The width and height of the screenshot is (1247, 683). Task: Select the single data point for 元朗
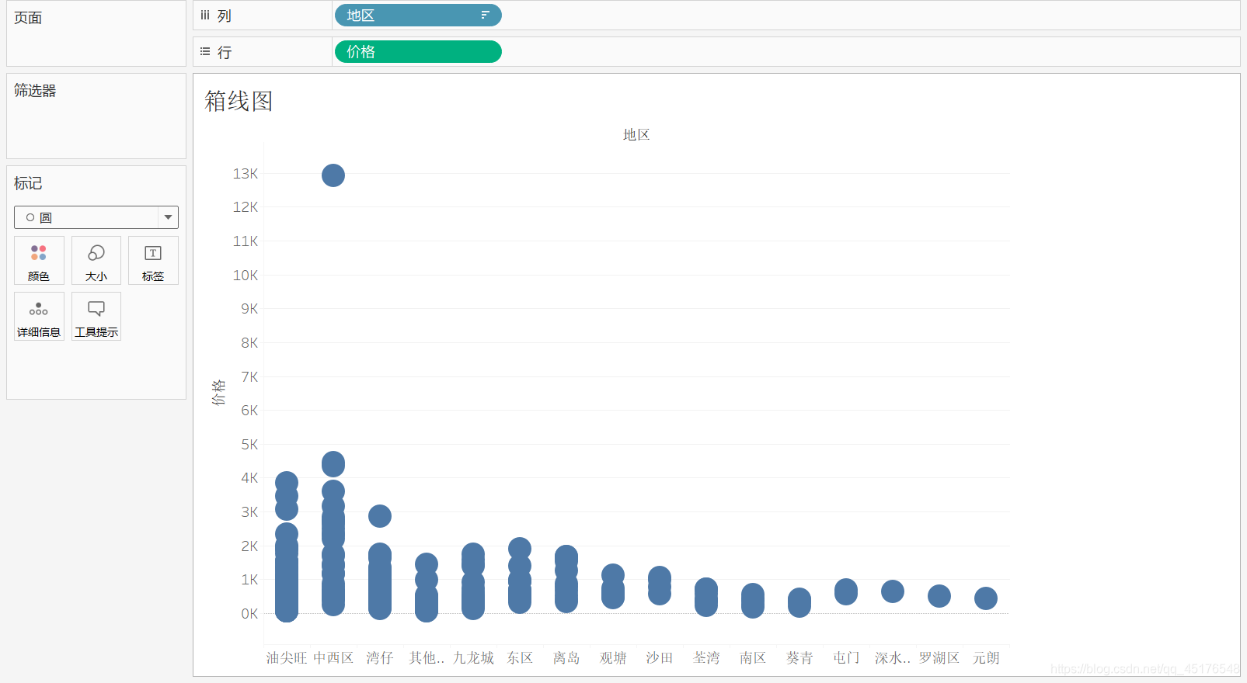pyautogui.click(x=986, y=598)
